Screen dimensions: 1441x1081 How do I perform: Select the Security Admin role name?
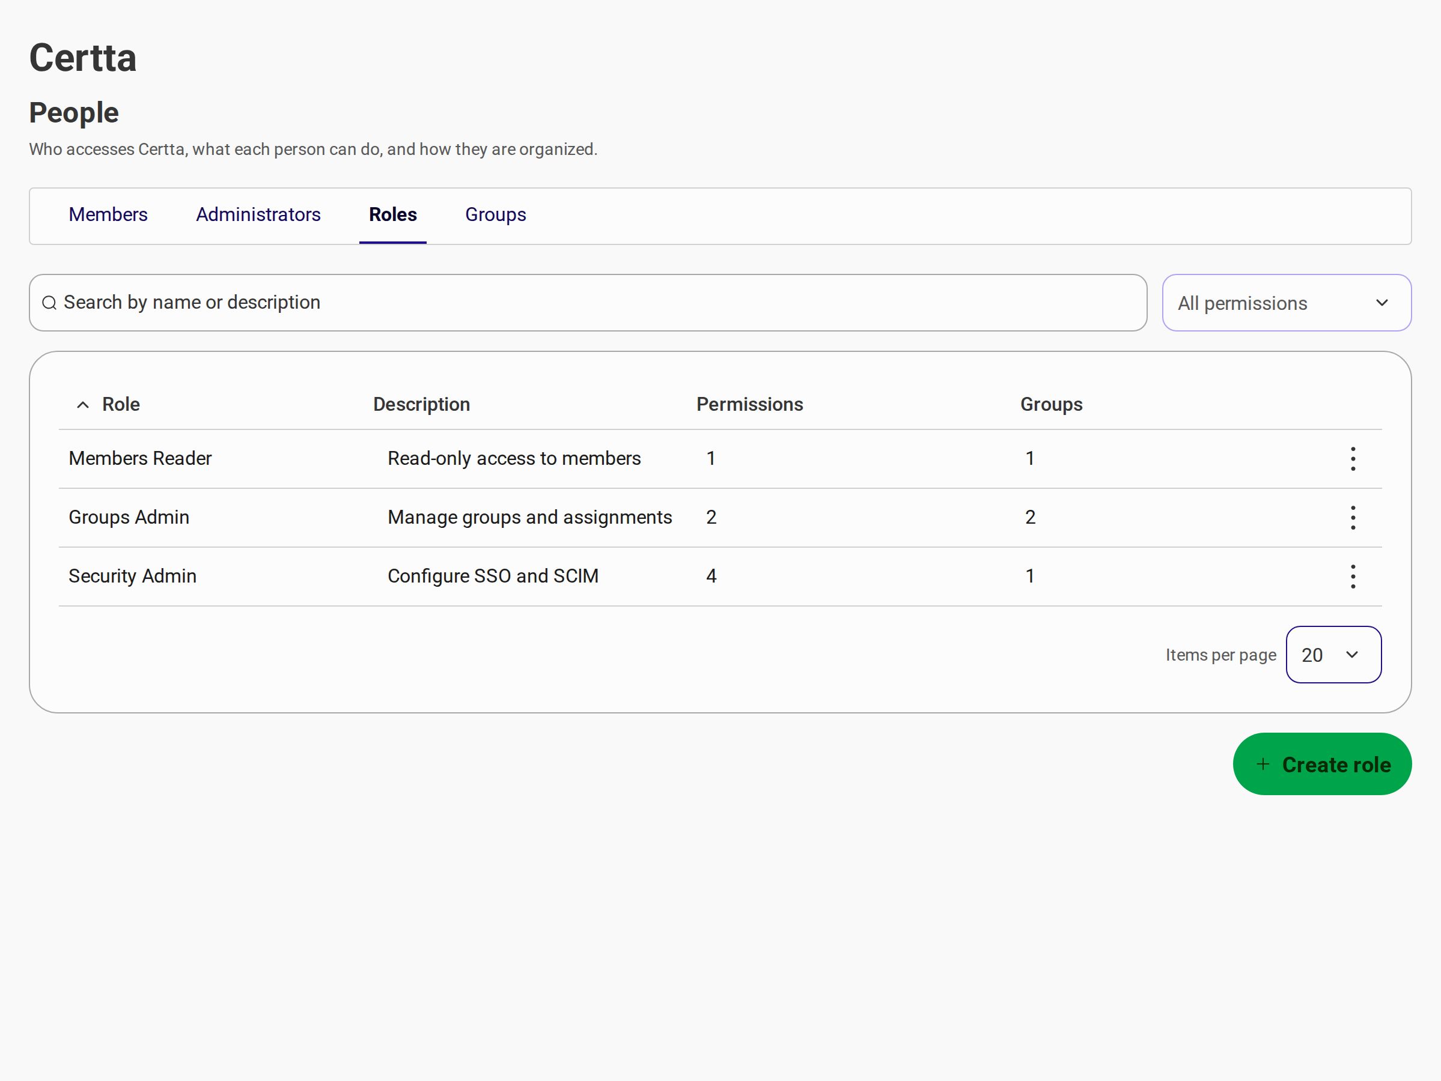[x=132, y=576]
